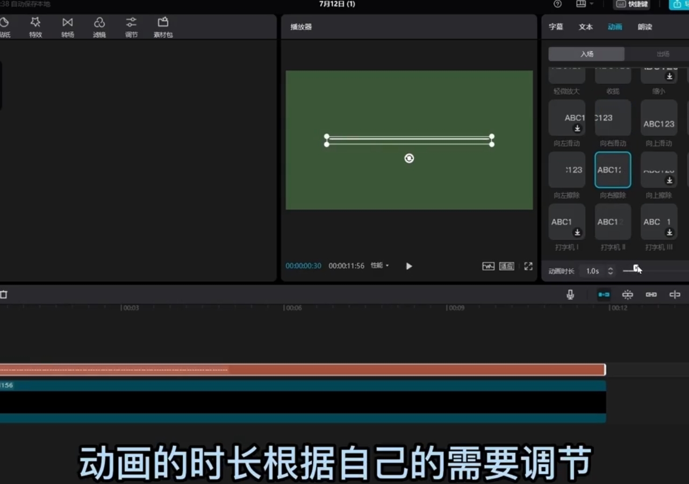The height and width of the screenshot is (484, 689).
Task: Toggle the clip linkage button
Action: (x=651, y=295)
